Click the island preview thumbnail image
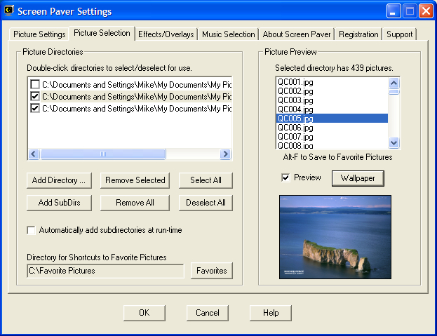This screenshot has height=336, width=437. [x=335, y=236]
